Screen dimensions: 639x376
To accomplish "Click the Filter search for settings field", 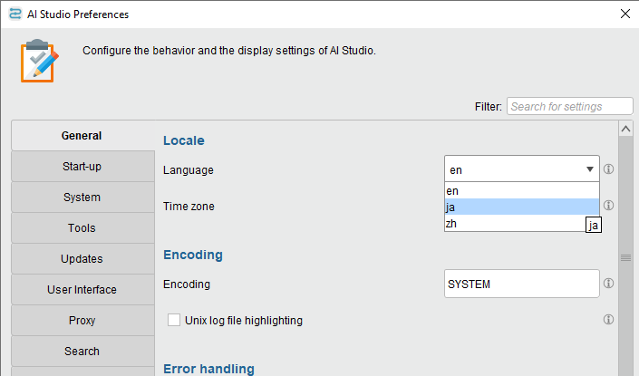I will (570, 106).
